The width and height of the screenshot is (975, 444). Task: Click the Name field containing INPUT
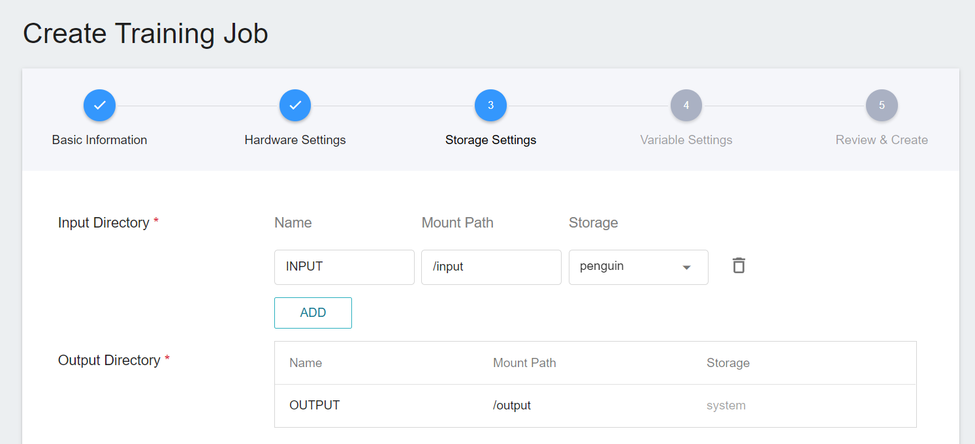coord(344,267)
